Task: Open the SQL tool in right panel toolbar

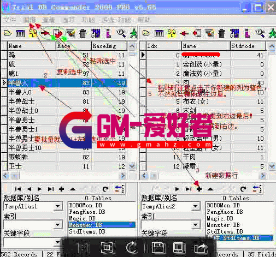Action: pos(172,33)
